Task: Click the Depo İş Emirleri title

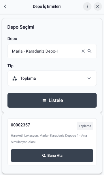Action: tap(47, 6)
